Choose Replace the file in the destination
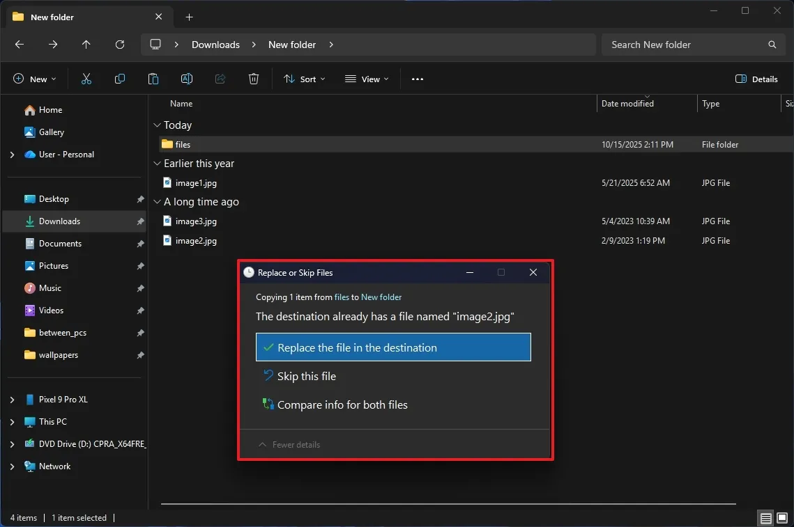Image resolution: width=794 pixels, height=527 pixels. click(x=393, y=347)
